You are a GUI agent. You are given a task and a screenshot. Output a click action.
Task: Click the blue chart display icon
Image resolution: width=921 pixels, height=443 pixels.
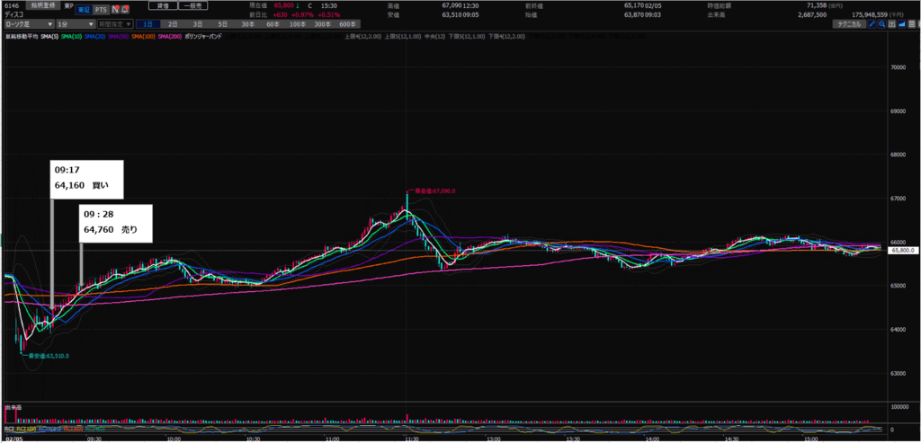pos(902,24)
